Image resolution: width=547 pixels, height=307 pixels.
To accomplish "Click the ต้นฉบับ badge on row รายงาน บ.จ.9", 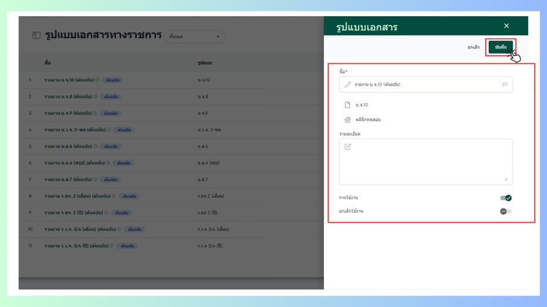I will point(110,113).
